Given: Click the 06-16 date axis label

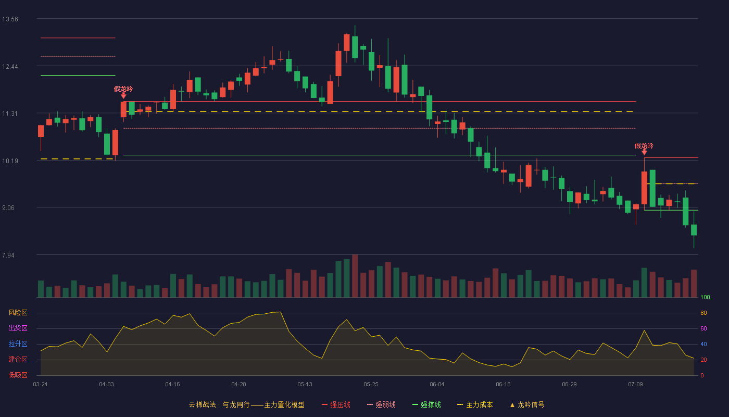Looking at the screenshot, I should coord(503,384).
